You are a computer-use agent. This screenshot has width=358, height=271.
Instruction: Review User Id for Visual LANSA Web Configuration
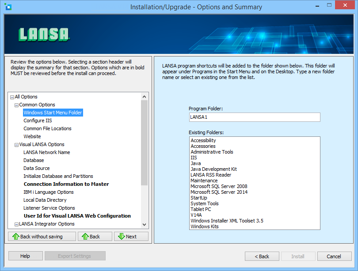[77, 216]
